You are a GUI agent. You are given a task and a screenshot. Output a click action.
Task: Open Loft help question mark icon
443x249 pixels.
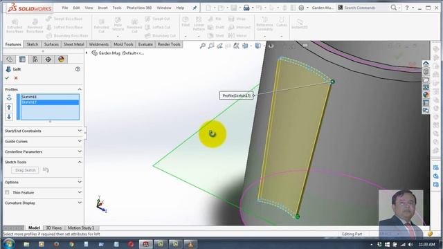[78, 69]
